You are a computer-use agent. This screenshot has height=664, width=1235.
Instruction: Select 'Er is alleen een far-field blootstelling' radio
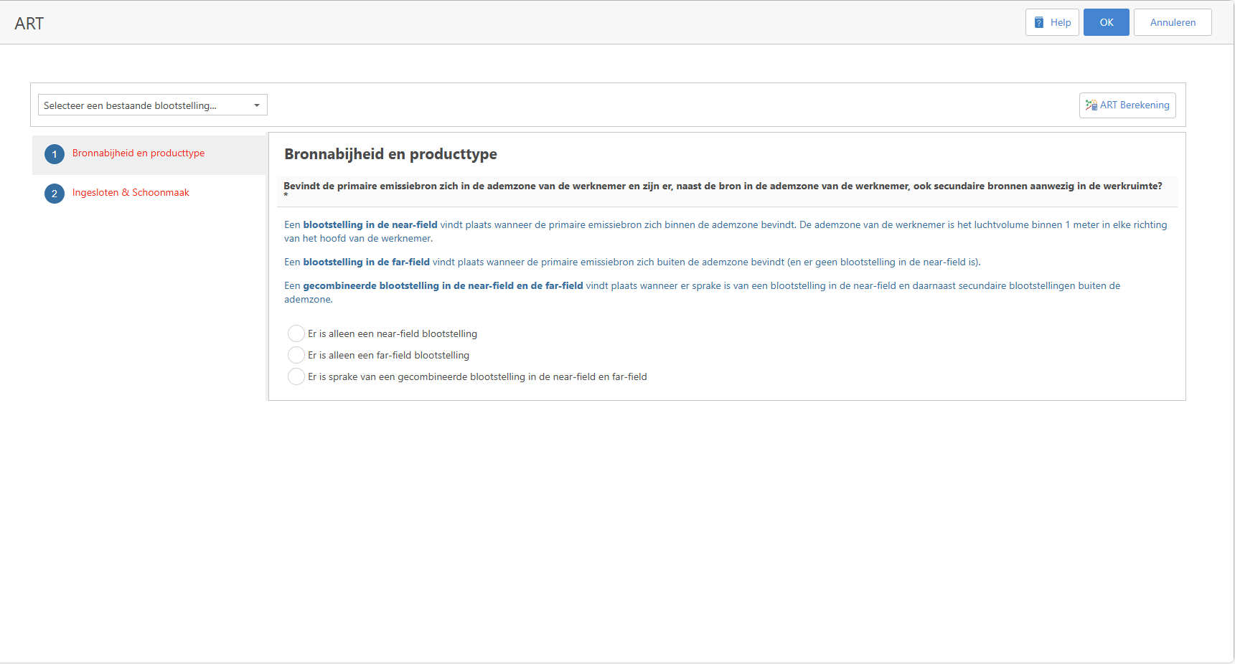point(296,355)
